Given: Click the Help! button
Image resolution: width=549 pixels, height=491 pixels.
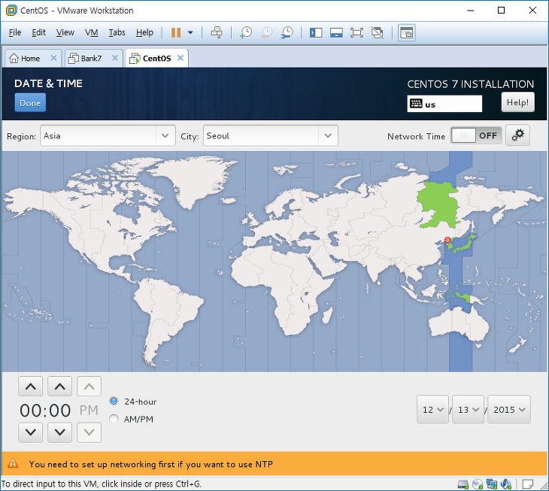Looking at the screenshot, I should 518,102.
